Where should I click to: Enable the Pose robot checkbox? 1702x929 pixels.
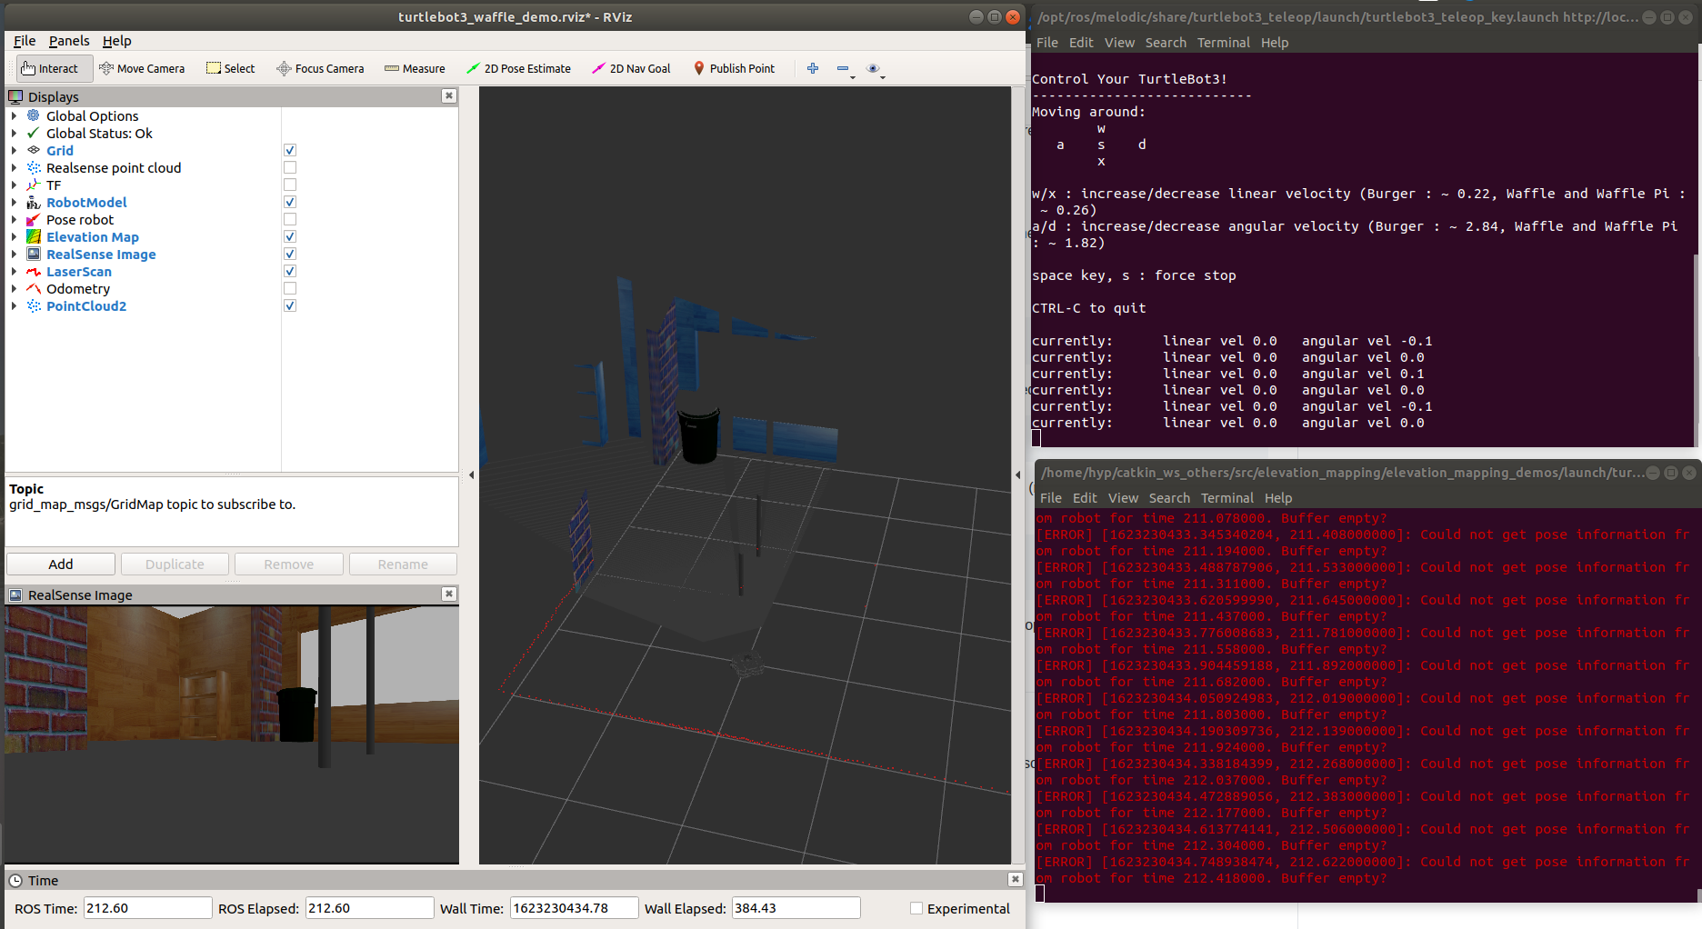click(290, 219)
